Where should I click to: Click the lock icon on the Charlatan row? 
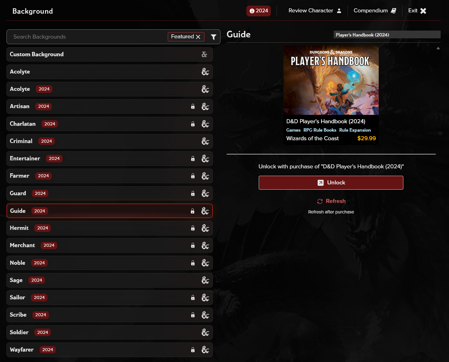pyautogui.click(x=193, y=124)
